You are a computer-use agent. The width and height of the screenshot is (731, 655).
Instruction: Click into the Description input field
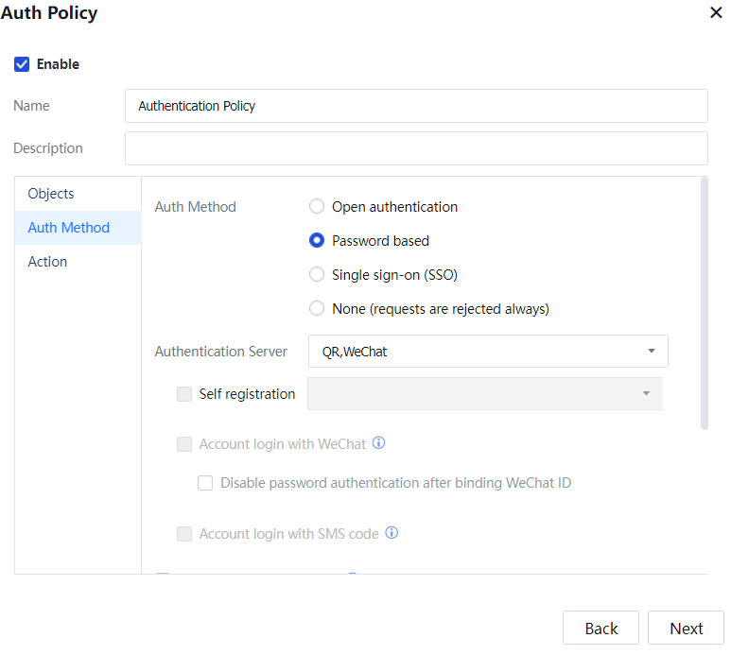pyautogui.click(x=416, y=148)
